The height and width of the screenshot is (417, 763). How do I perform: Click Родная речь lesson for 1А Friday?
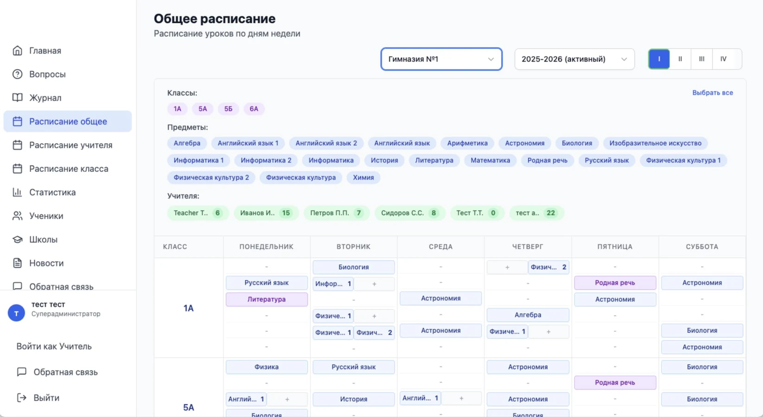tap(615, 283)
